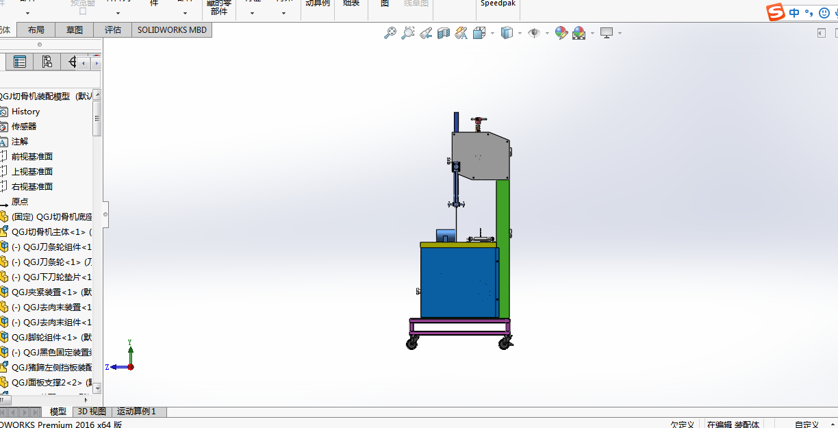The image size is (838, 428).
Task: Open the DimXpertManager crosshair tab icon
Action: [71, 62]
